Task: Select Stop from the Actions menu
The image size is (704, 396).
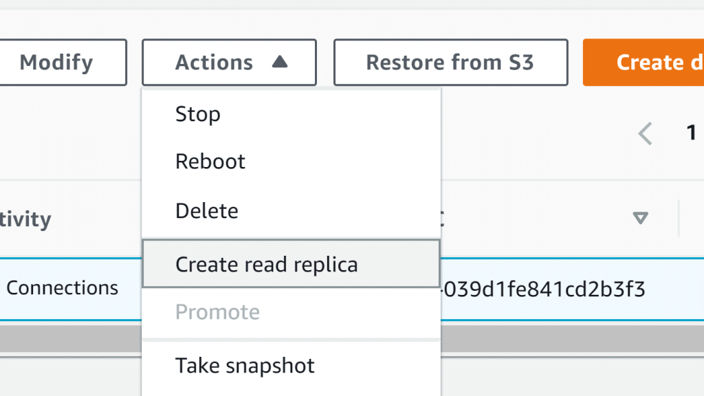Action: point(198,114)
